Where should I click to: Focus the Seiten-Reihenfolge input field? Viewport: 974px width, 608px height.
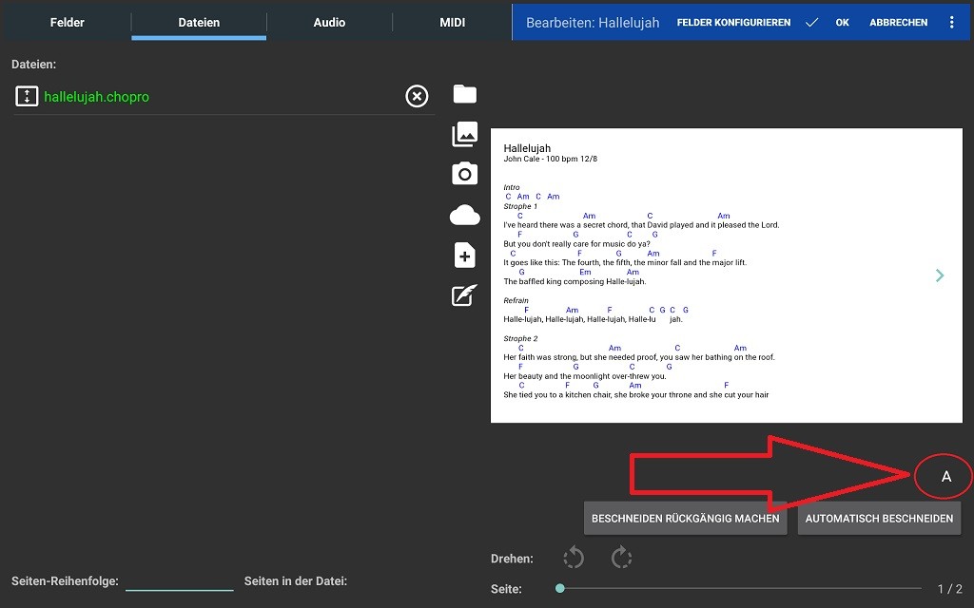[x=180, y=582]
